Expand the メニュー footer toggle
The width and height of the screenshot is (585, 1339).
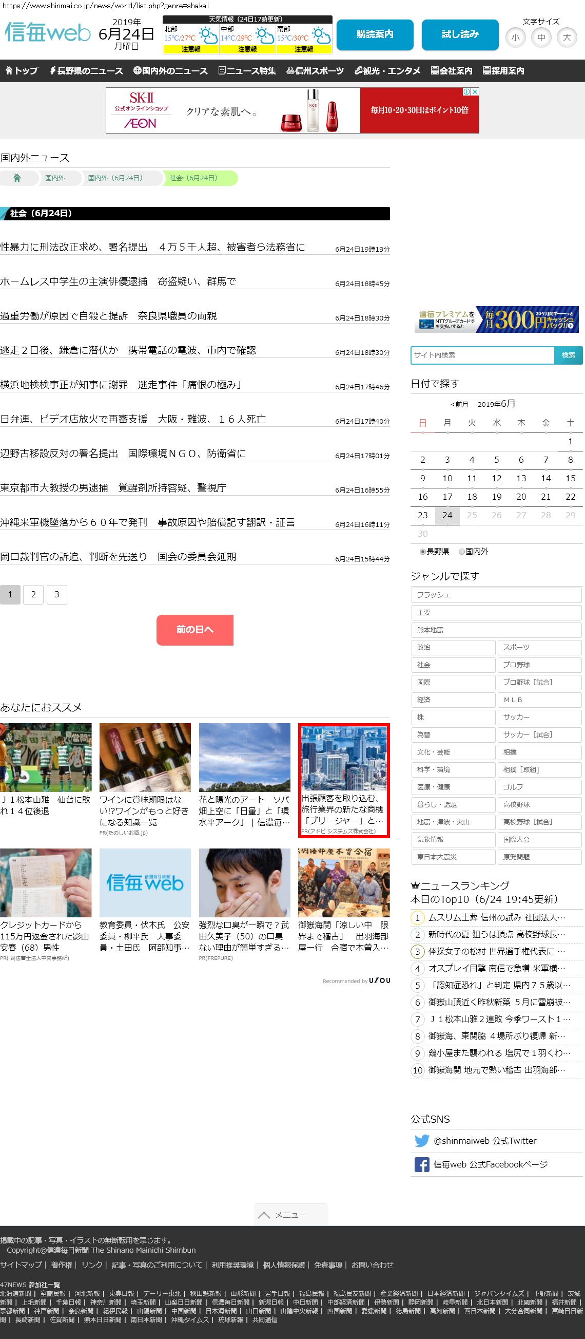(x=290, y=1215)
